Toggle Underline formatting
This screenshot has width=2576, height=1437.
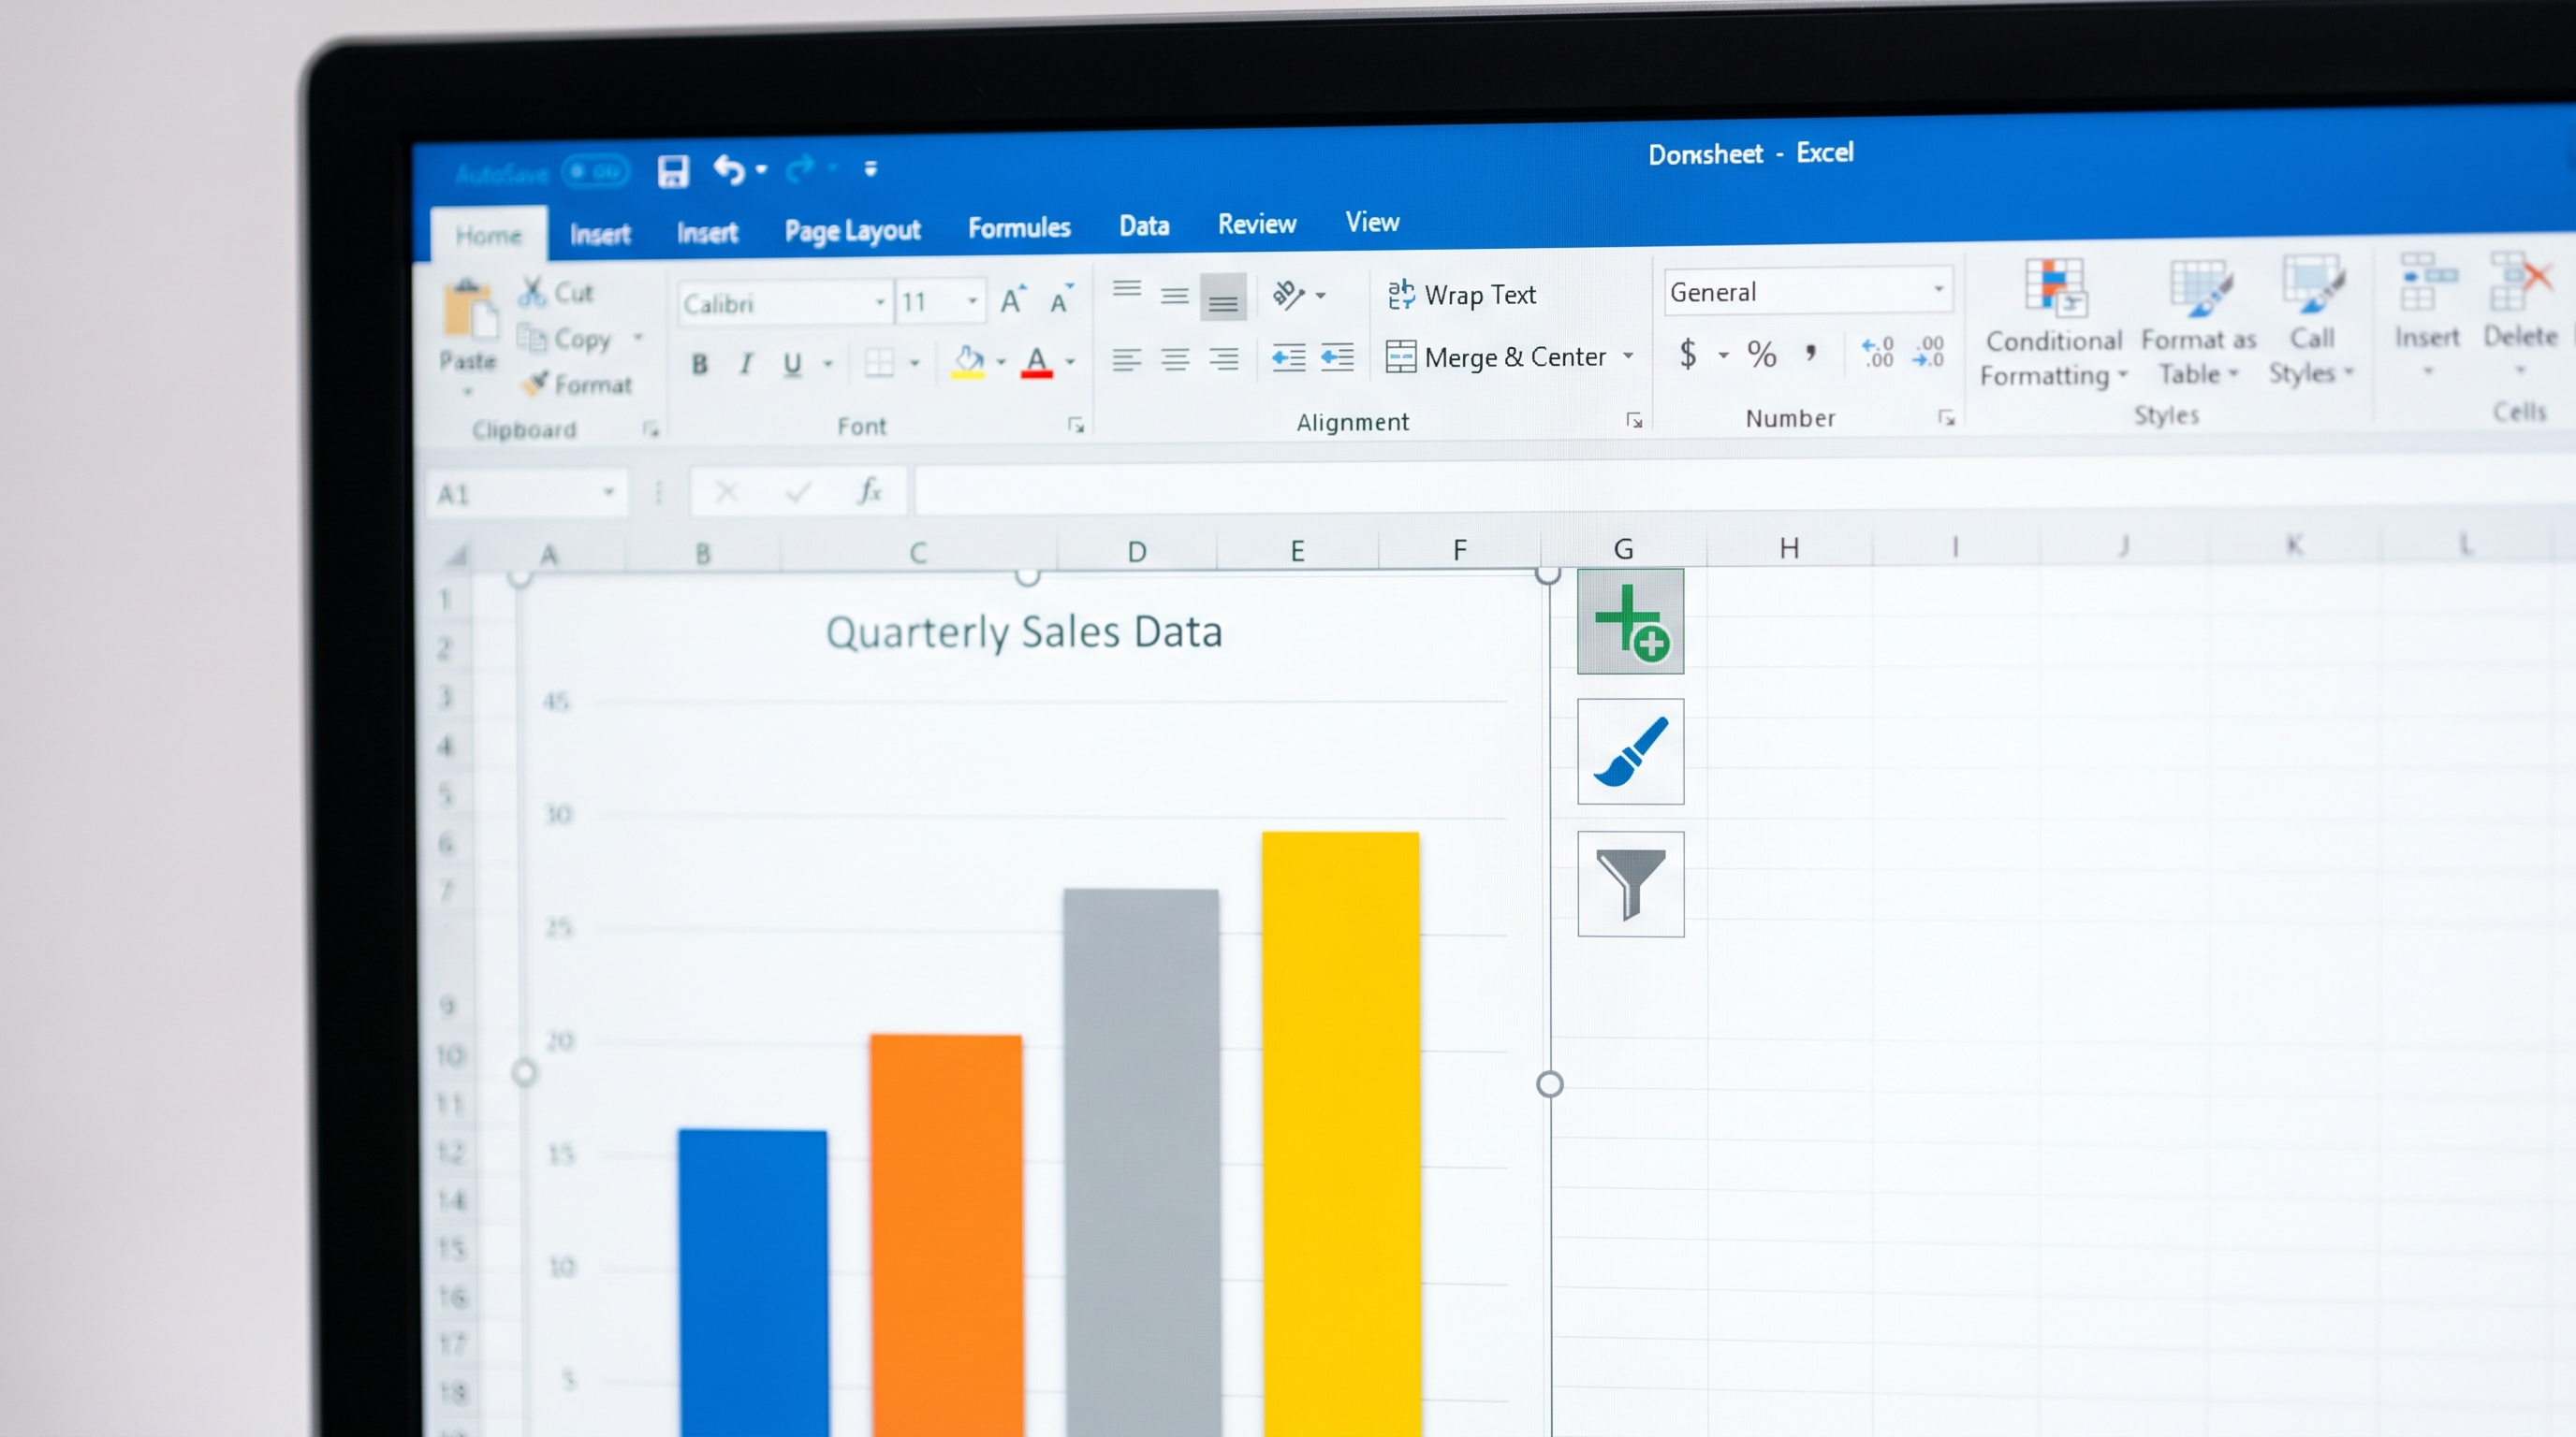coord(792,364)
